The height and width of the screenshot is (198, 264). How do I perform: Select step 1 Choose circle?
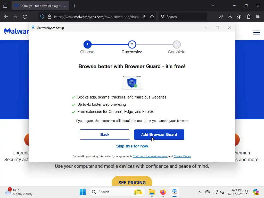point(87,44)
